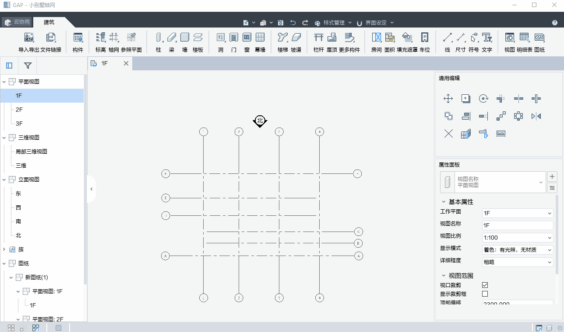Open the 导入导出 CAD import/export tool
Image resolution: width=564 pixels, height=332 pixels.
click(29, 42)
